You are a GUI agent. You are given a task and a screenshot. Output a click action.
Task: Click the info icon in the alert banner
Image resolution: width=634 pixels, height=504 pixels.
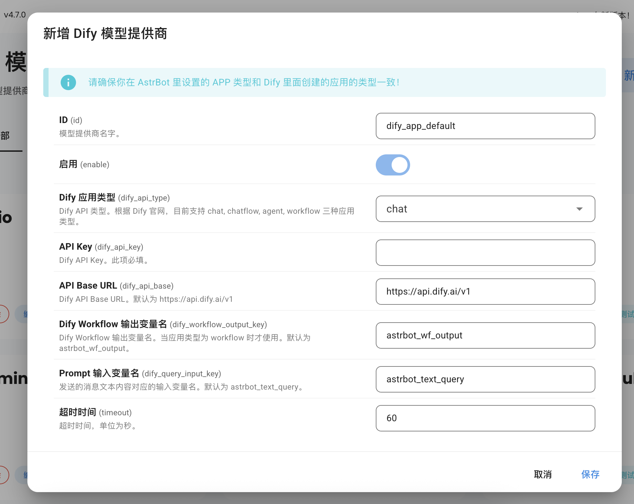(x=68, y=82)
